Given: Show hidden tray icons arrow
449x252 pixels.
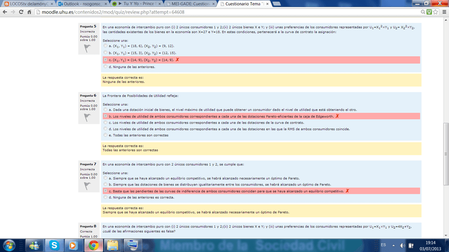Looking at the screenshot, I should [x=393, y=246].
